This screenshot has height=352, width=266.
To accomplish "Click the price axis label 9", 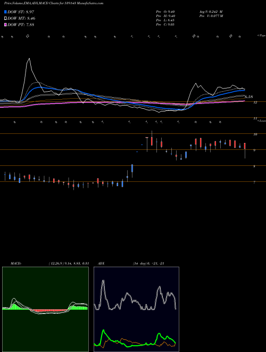I will pyautogui.click(x=254, y=150).
